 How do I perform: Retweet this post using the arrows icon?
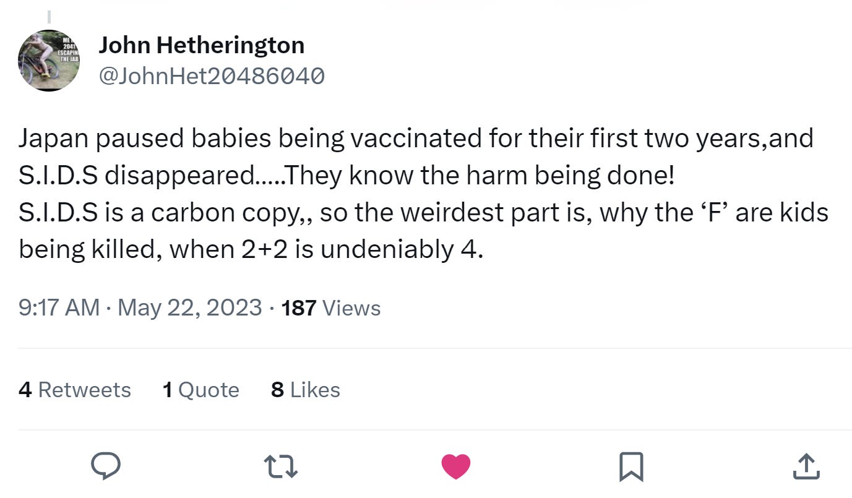(282, 466)
